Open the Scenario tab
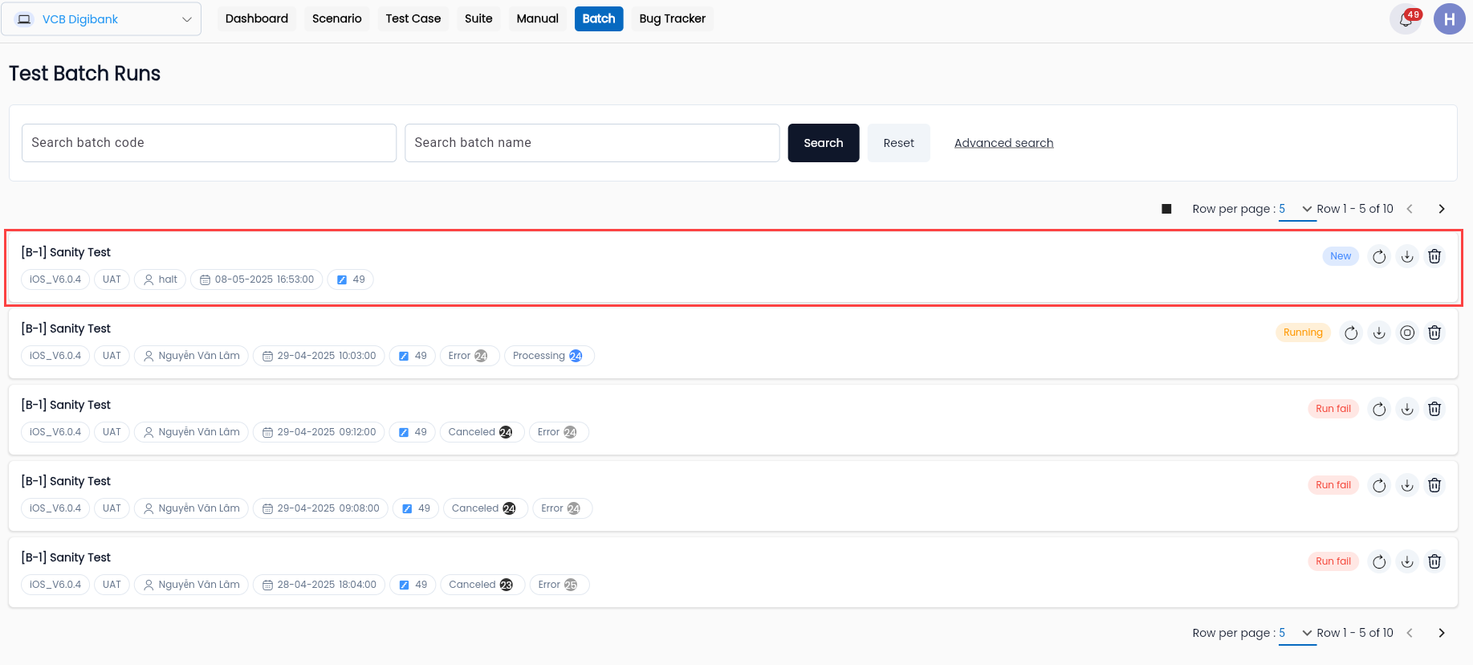This screenshot has width=1473, height=665. (337, 18)
